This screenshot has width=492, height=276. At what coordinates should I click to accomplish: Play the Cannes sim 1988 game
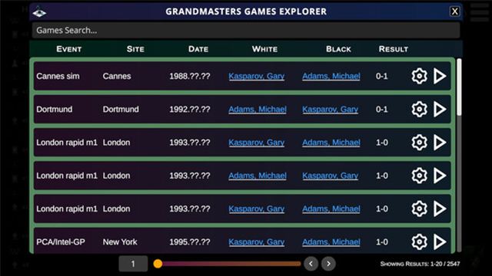[x=440, y=76]
